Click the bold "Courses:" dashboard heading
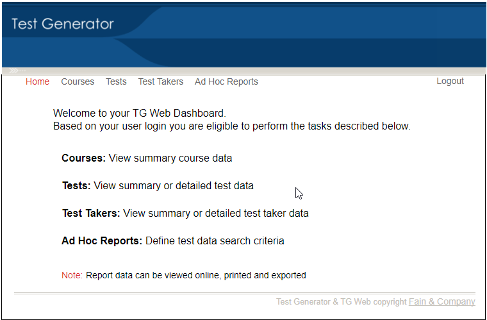This screenshot has height=320, width=487. (x=83, y=158)
